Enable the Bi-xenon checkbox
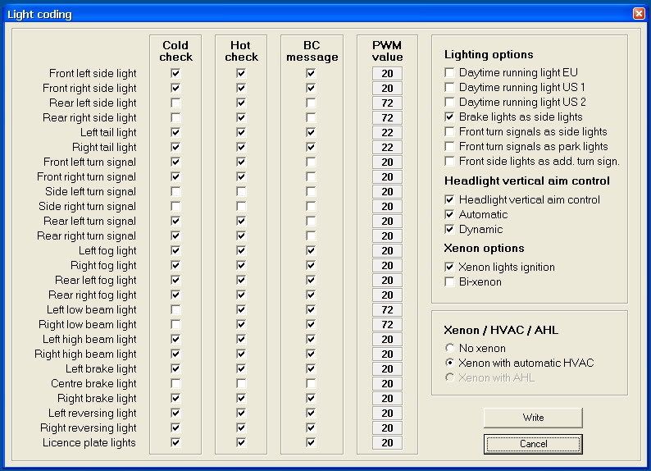This screenshot has height=471, width=651. [449, 282]
